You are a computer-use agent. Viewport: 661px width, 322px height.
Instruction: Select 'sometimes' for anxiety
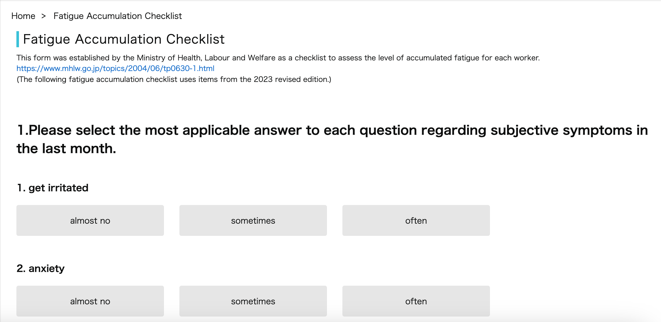[253, 301]
